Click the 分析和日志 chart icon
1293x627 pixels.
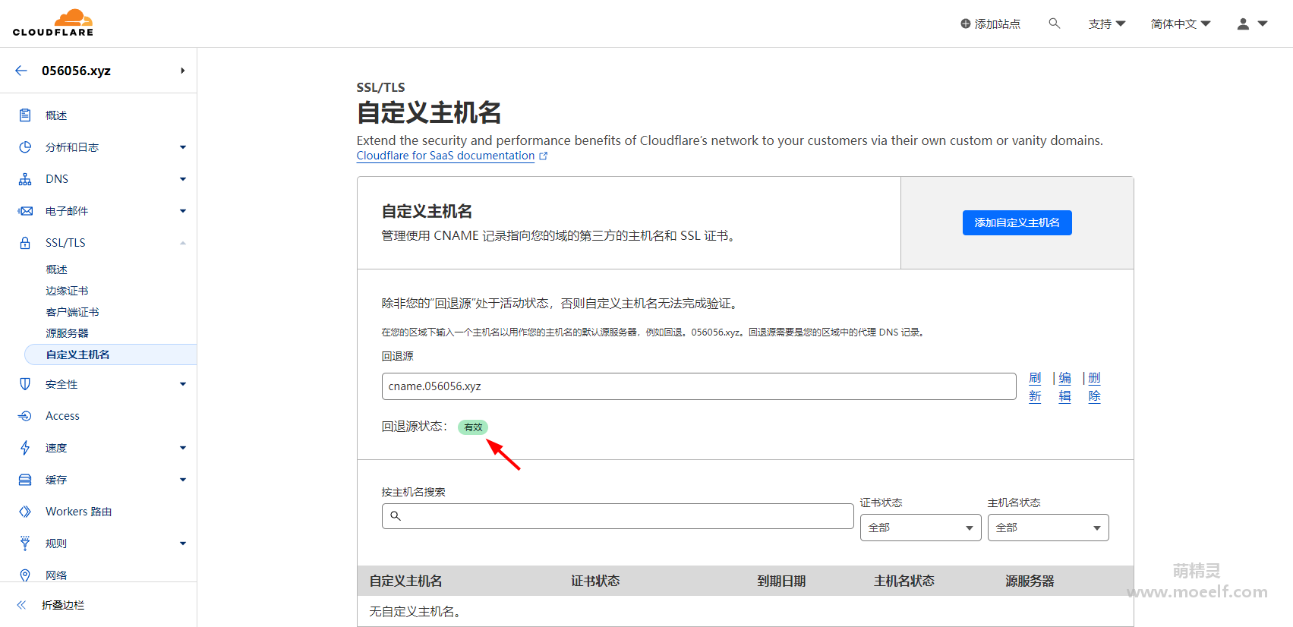coord(25,147)
